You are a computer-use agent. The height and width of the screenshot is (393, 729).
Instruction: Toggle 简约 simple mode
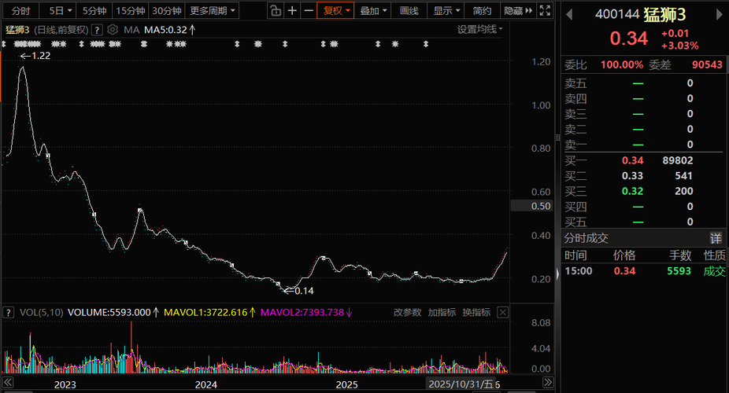[482, 11]
